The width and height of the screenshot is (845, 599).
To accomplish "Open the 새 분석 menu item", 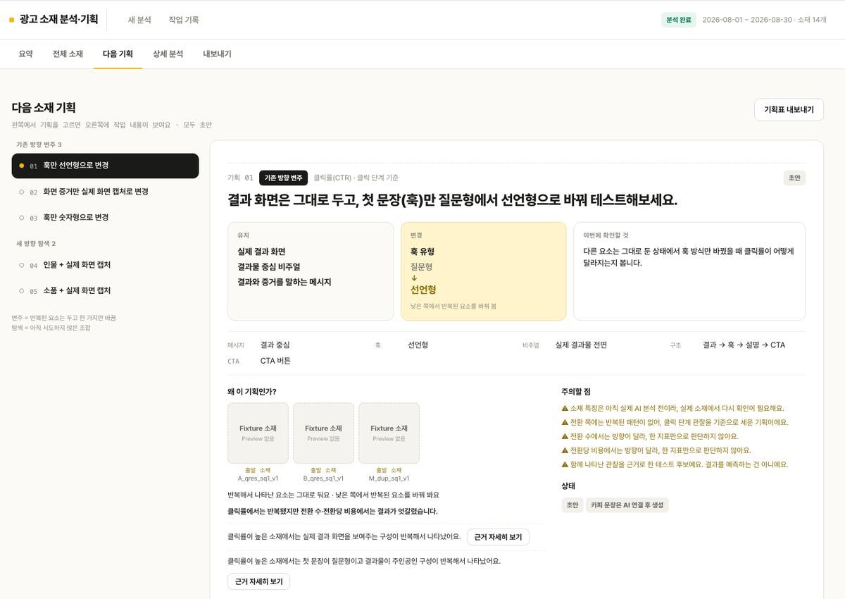I will 139,20.
